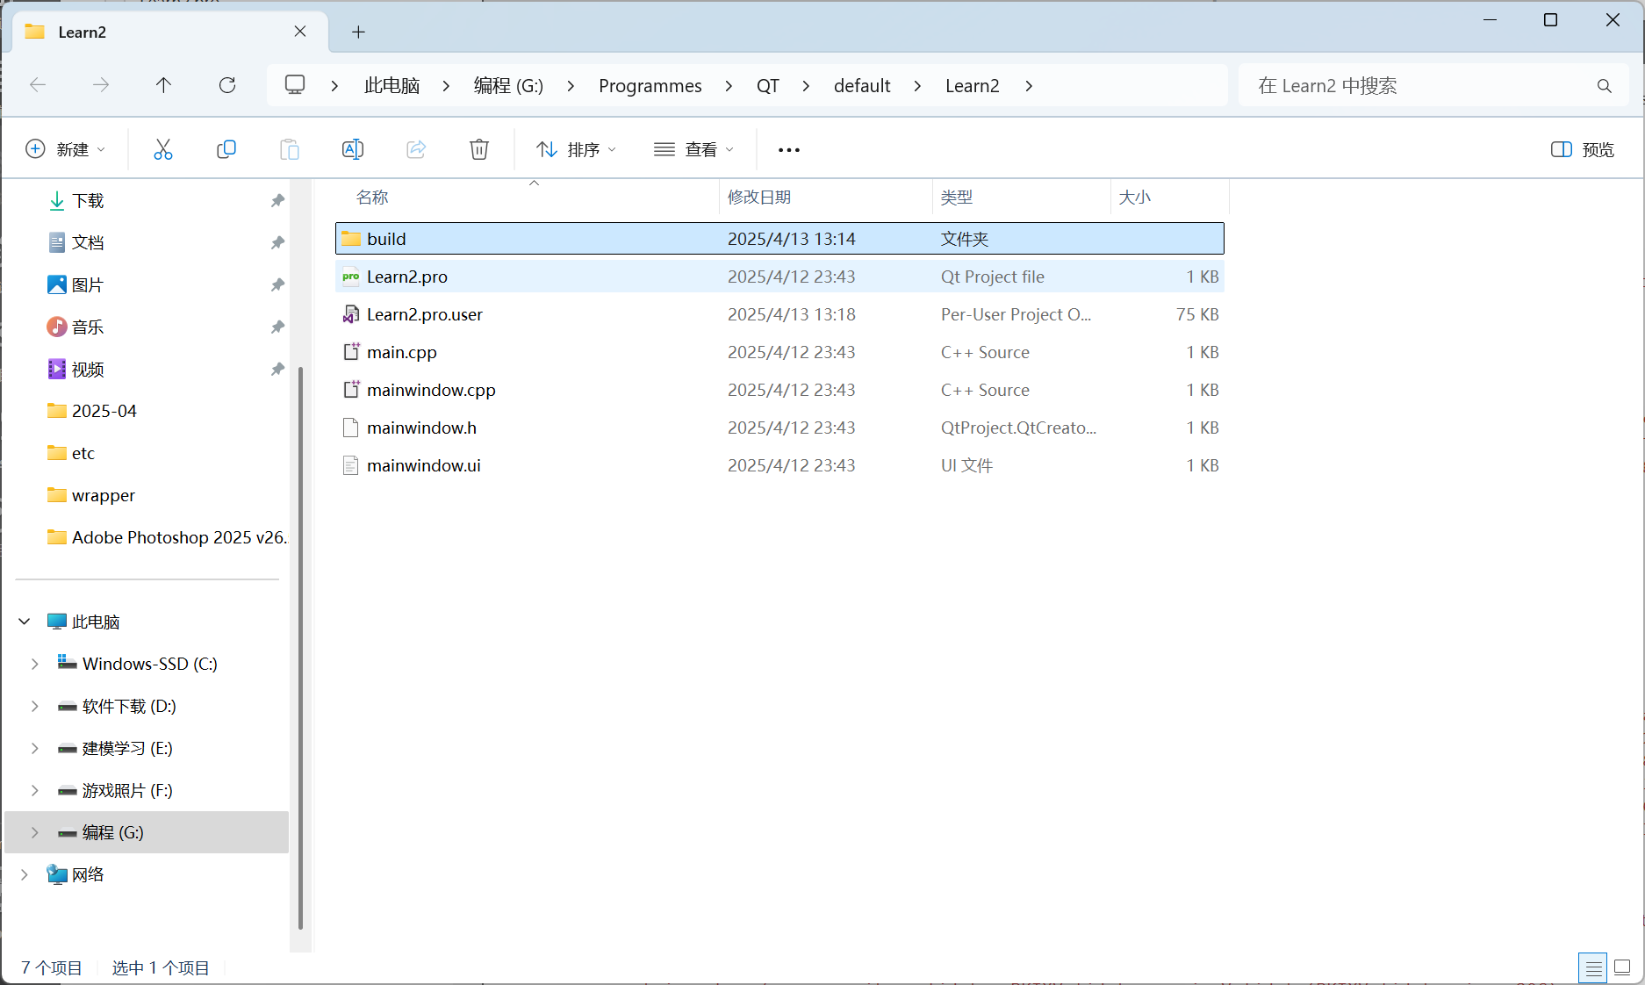Unpin 音乐 using its pin icon
Viewport: 1645px width, 985px height.
(277, 327)
